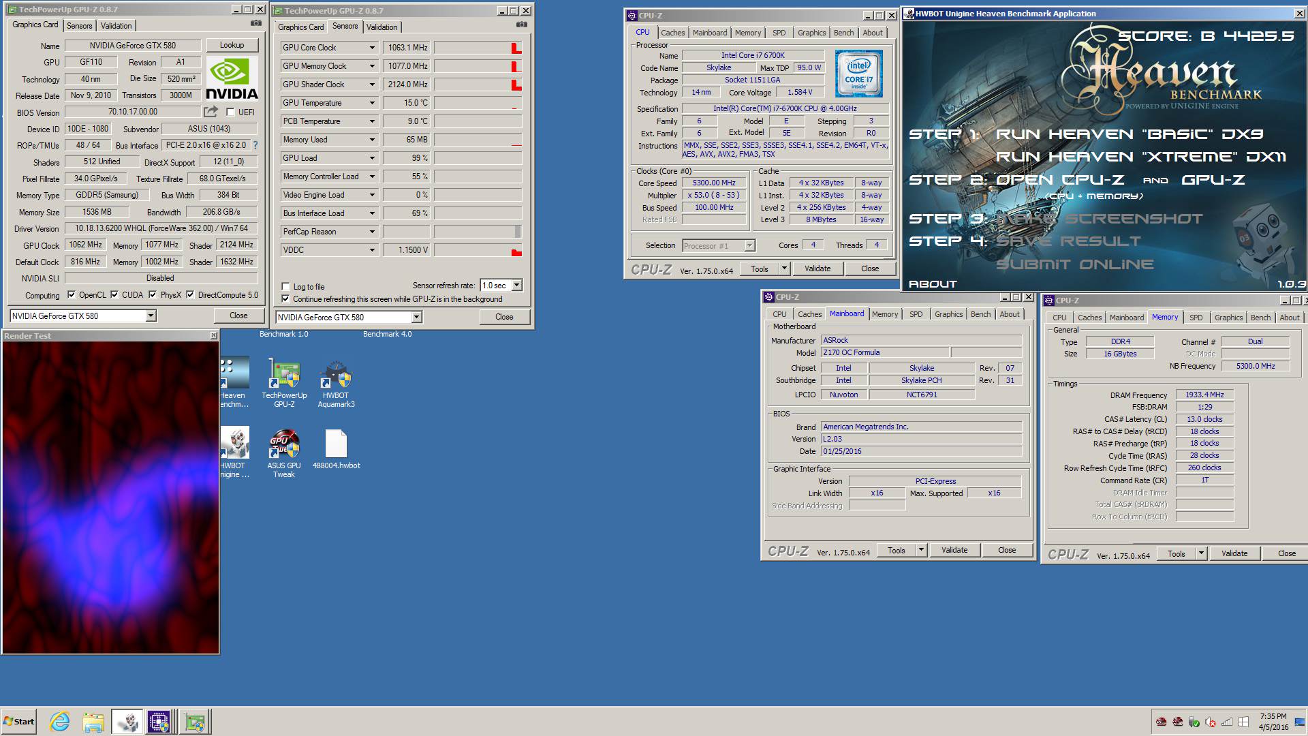Open the Caches tab in CPU-Z CPU window

[673, 33]
